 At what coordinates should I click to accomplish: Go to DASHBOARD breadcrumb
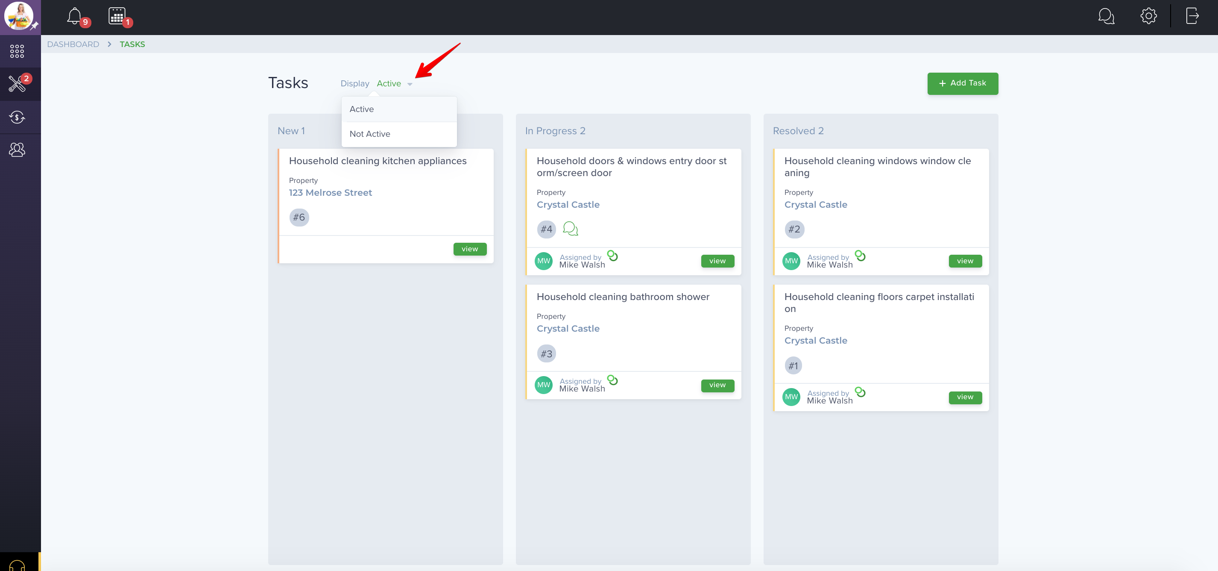coord(73,44)
